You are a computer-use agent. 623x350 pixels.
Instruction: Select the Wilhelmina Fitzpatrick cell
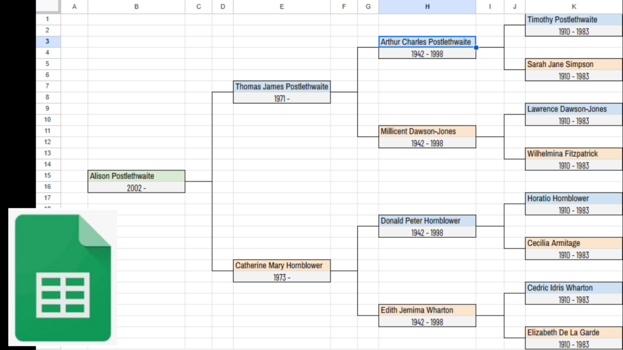(573, 154)
